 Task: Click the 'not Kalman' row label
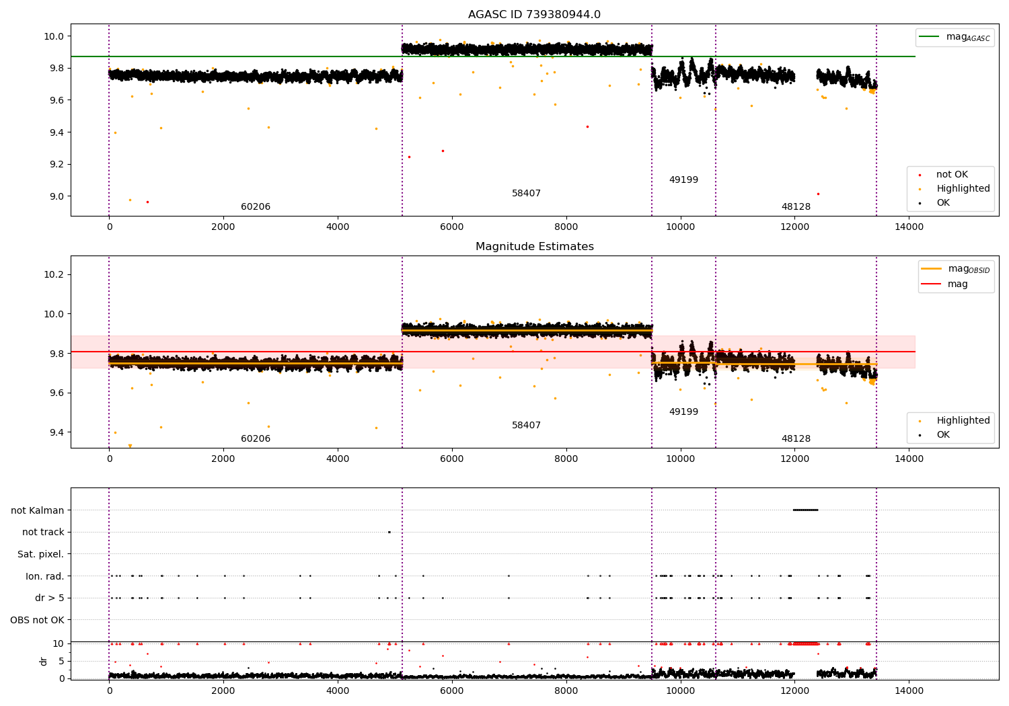pos(38,510)
